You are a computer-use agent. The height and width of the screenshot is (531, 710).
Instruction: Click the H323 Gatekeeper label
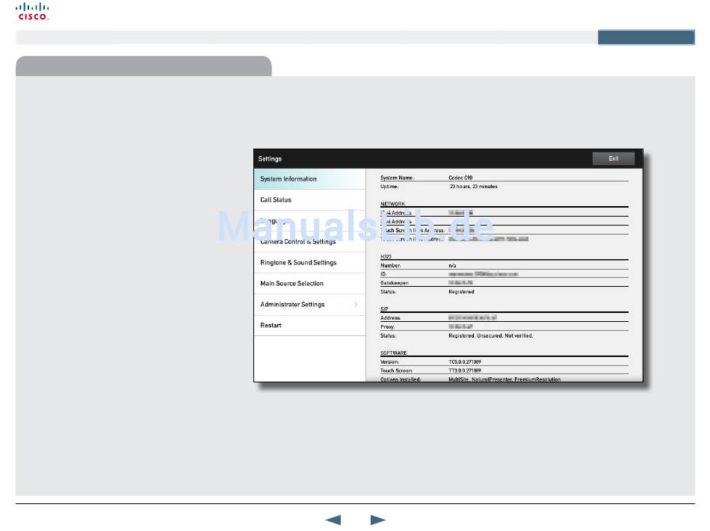(395, 283)
